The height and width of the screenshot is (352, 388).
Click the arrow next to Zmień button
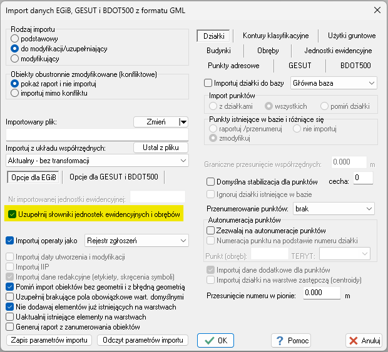pyautogui.click(x=183, y=123)
